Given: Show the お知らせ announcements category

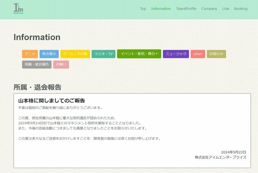Looking at the screenshot, I should (216, 54).
